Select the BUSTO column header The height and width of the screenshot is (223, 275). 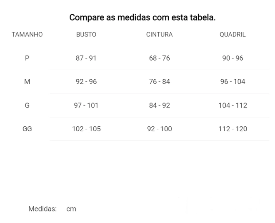click(86, 34)
